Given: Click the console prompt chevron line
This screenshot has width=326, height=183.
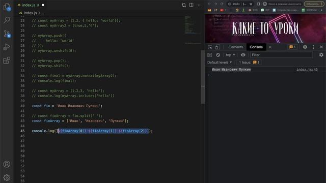Looking at the screenshot, I should [209, 75].
